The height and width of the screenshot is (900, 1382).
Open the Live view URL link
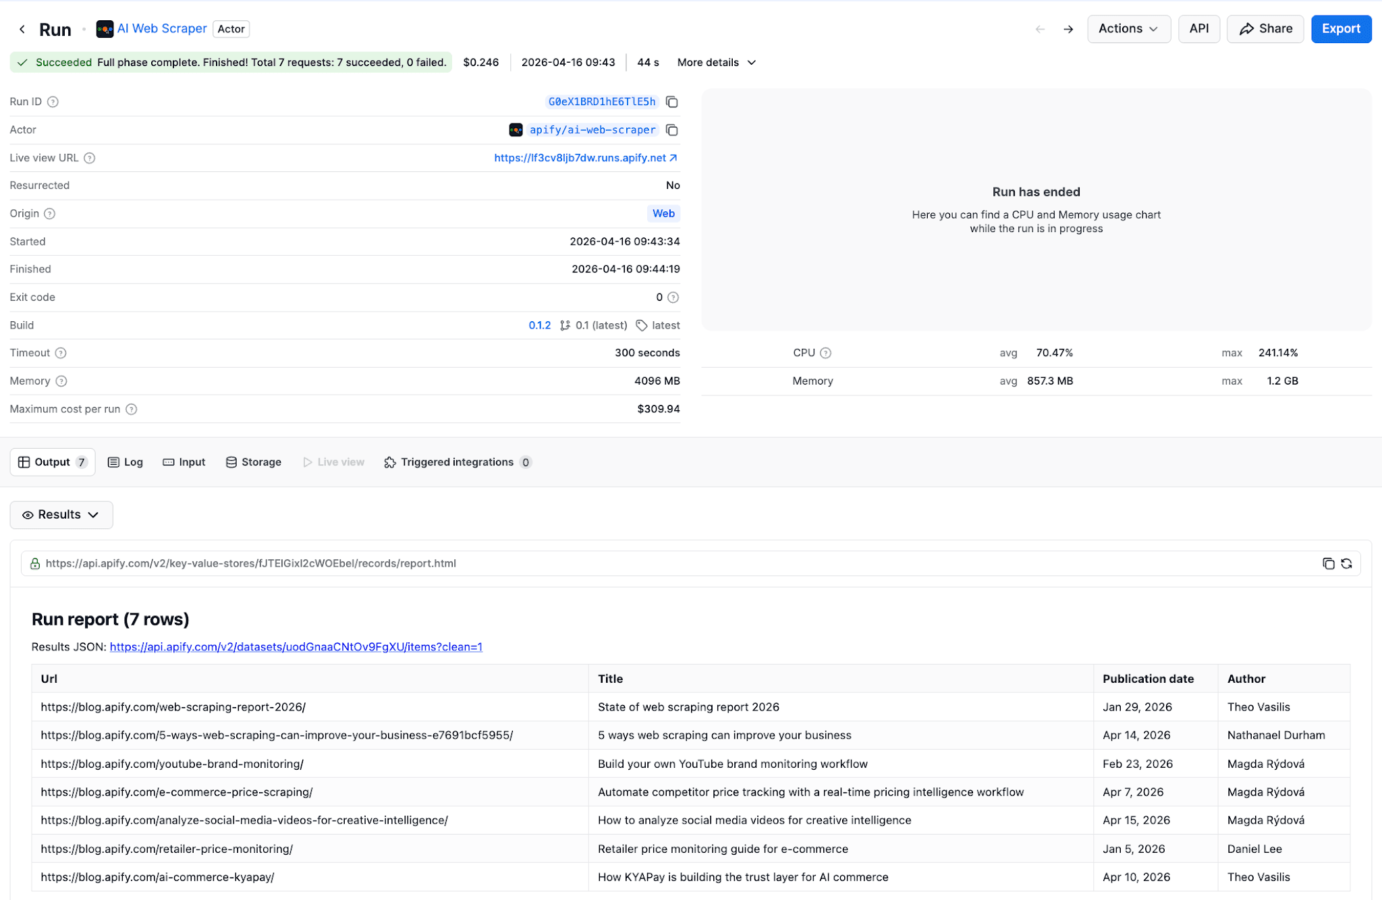pos(585,158)
